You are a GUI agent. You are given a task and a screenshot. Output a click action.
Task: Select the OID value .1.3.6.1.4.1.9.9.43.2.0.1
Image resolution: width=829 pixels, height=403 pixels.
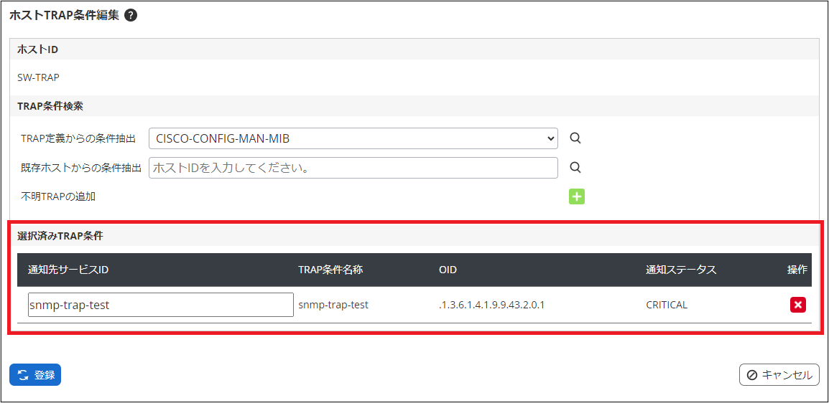click(x=492, y=305)
